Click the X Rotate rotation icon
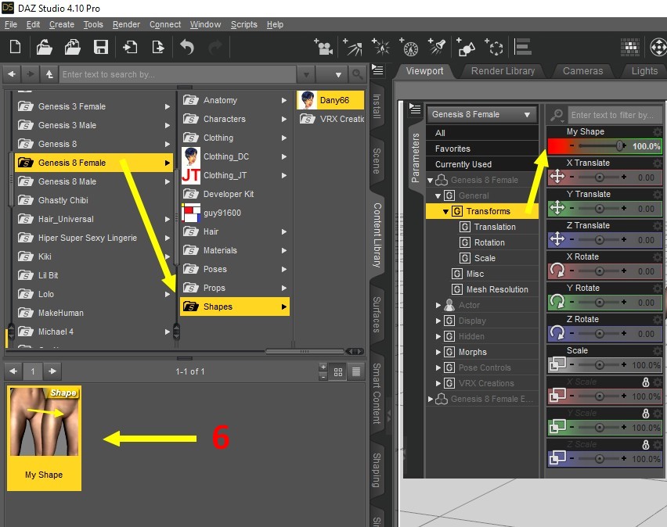 pos(557,271)
